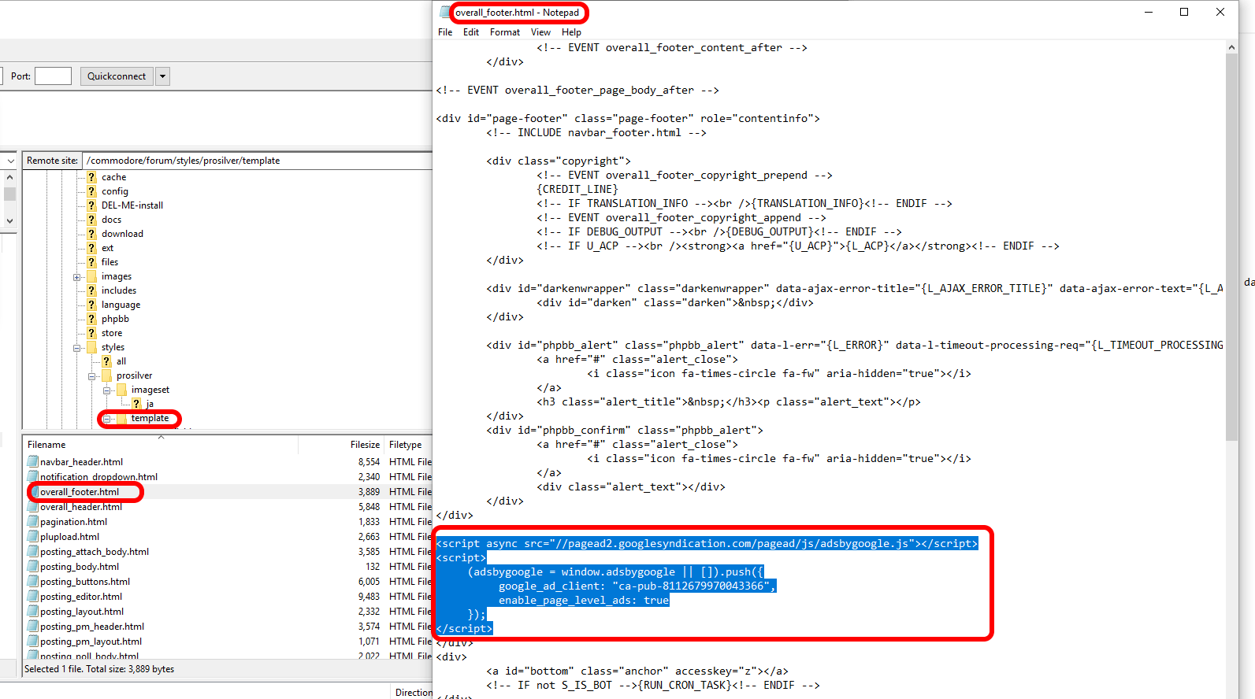
Task: Click the posting_editor.html file icon
Action: point(33,597)
